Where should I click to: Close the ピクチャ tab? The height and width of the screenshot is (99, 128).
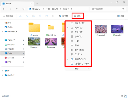[x=31, y=4]
